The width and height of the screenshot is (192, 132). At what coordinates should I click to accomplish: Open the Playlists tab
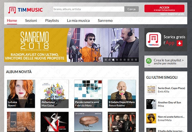click(x=52, y=20)
